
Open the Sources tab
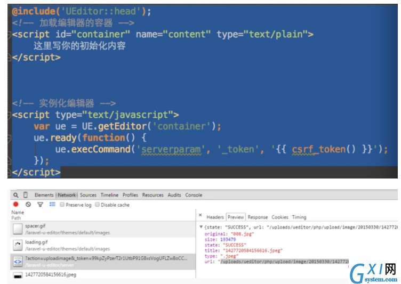pos(88,195)
